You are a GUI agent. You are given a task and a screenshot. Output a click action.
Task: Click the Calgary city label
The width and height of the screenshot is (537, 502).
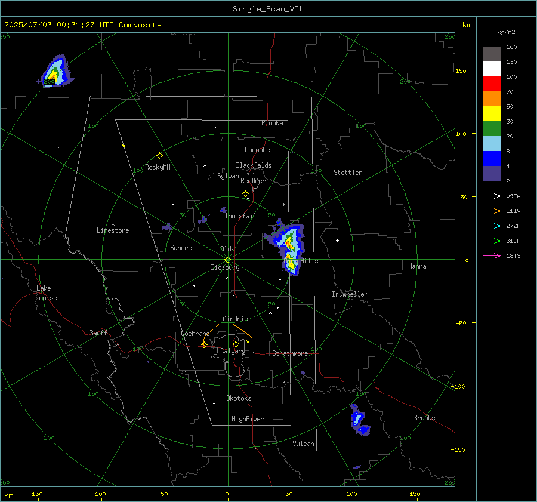(x=233, y=351)
